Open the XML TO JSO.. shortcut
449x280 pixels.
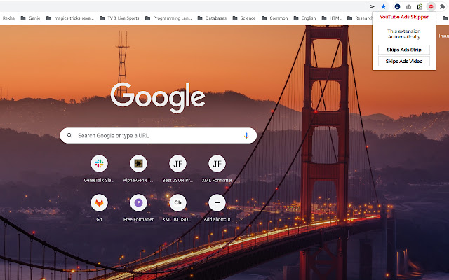coord(177,208)
